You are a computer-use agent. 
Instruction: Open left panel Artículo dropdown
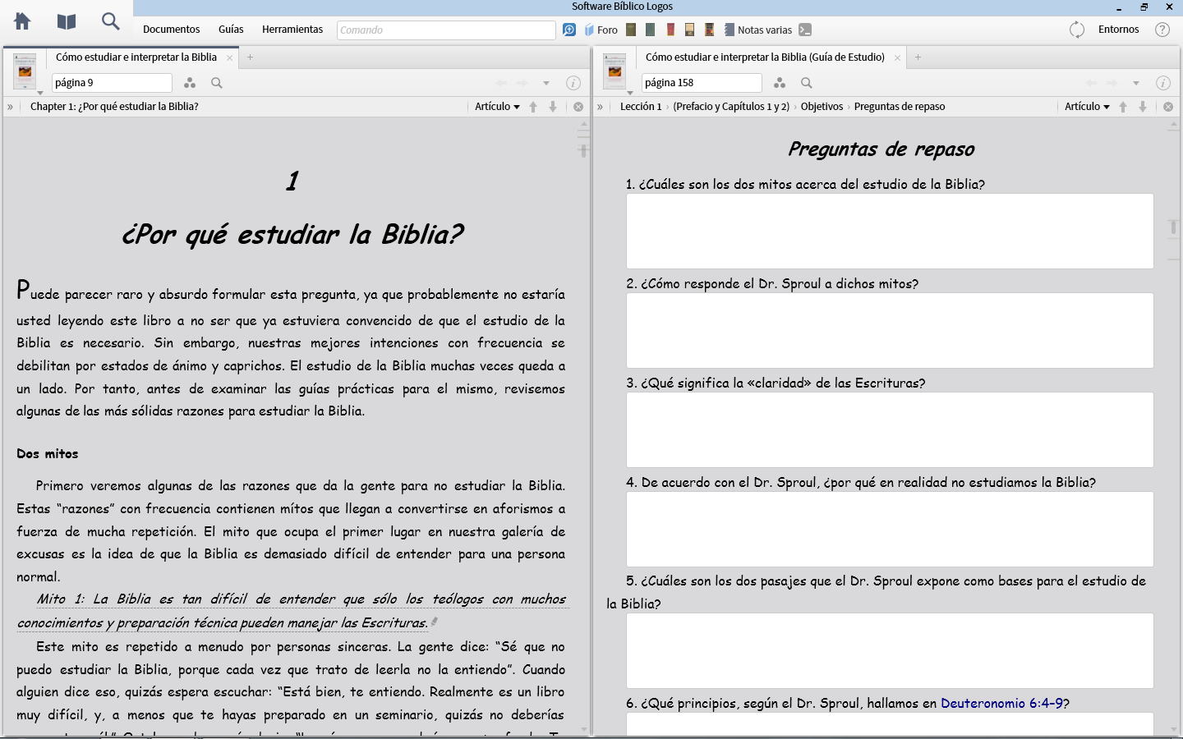[497, 107]
